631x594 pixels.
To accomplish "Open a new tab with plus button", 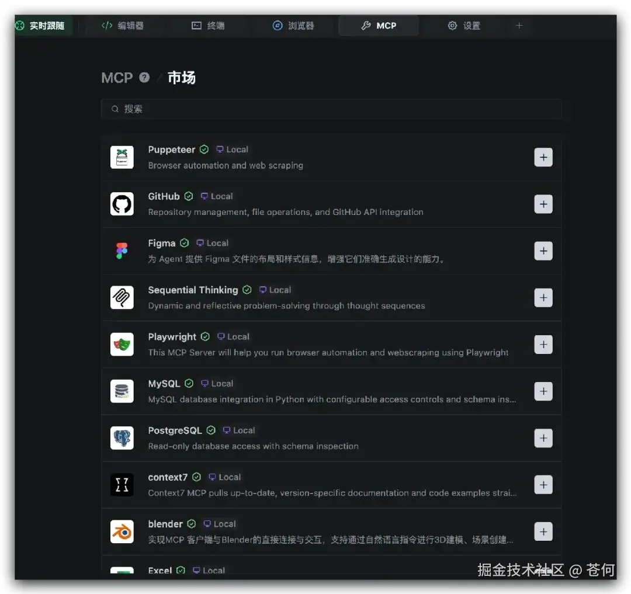I will pyautogui.click(x=519, y=25).
